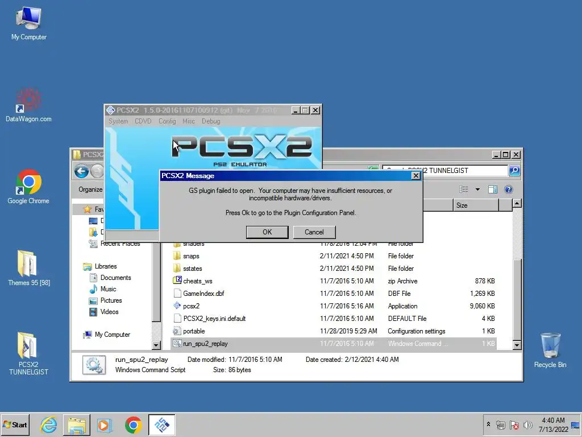This screenshot has height=437, width=582.
Task: Click the network tray icon
Action: 500,424
